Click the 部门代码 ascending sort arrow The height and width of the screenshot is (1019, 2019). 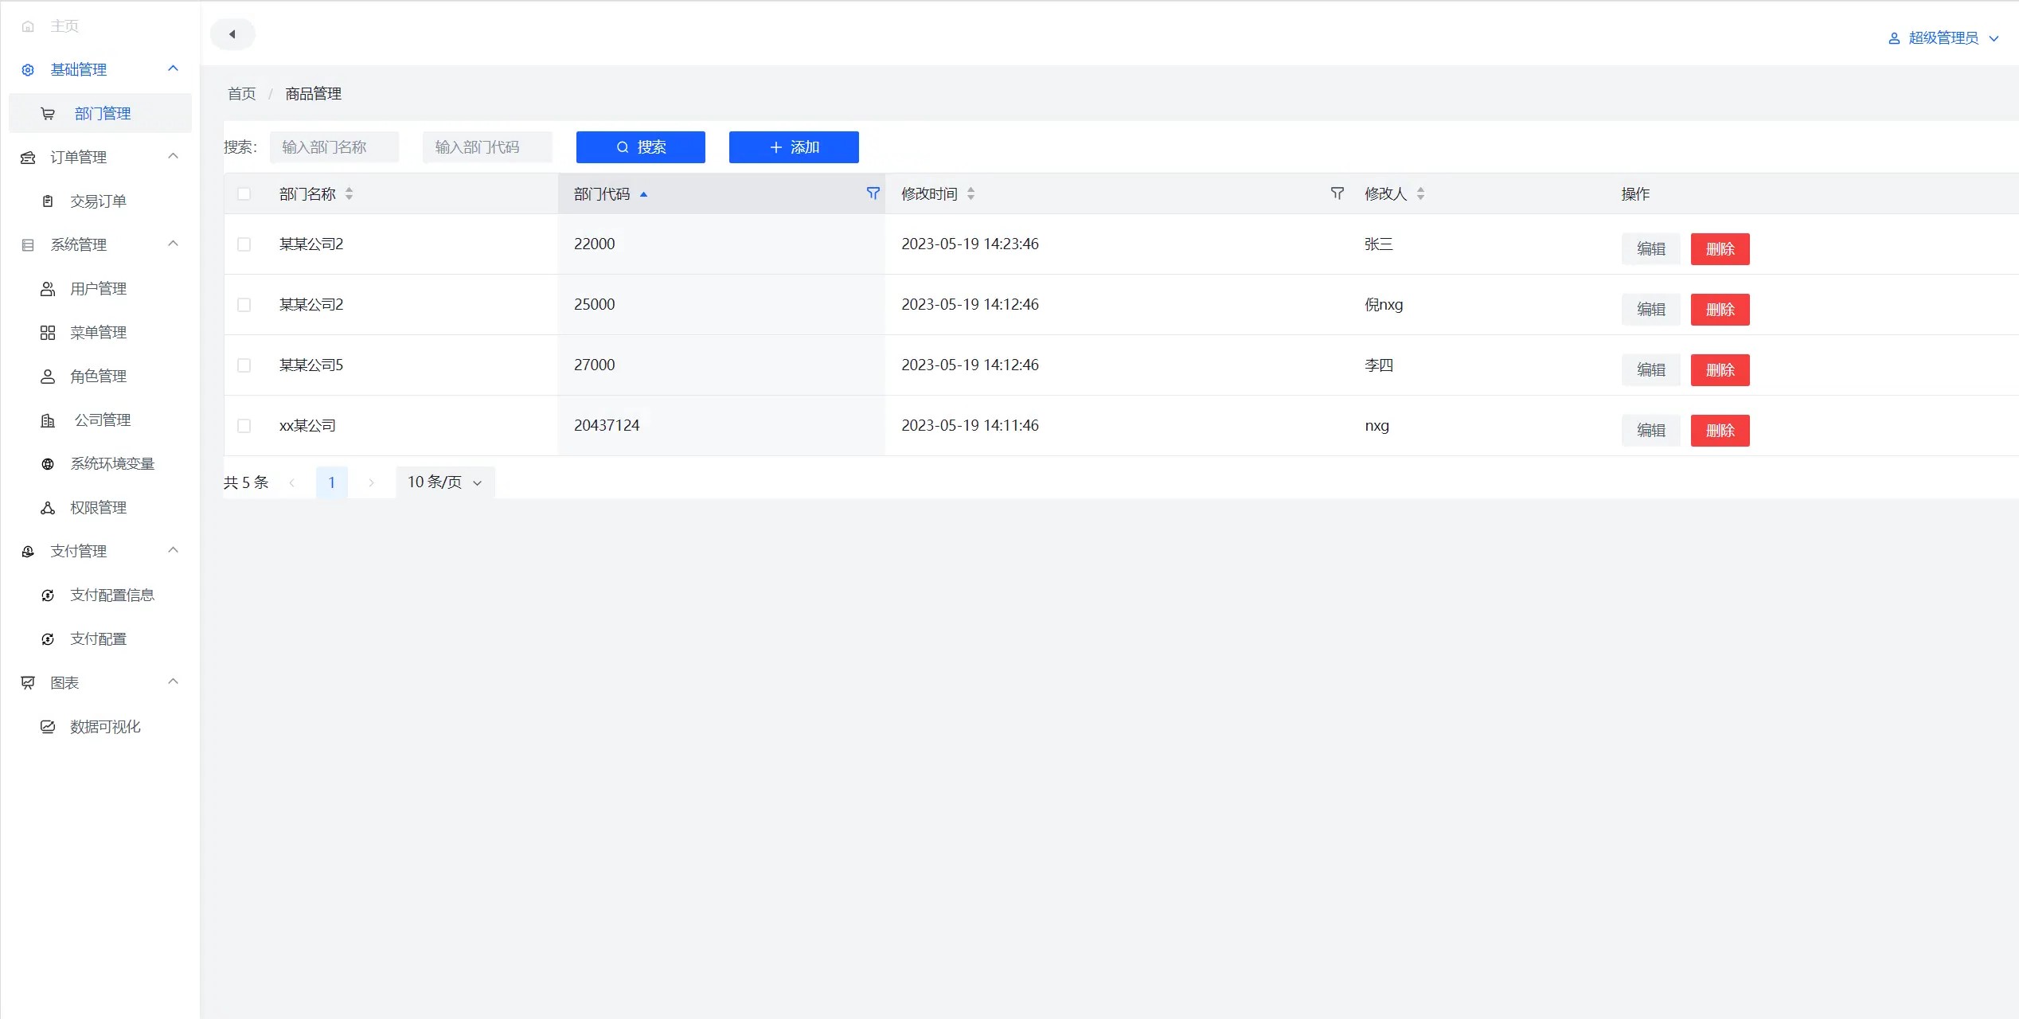click(643, 193)
